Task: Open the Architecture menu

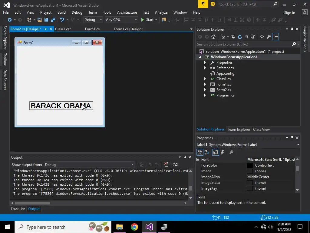Action: (x=127, y=12)
